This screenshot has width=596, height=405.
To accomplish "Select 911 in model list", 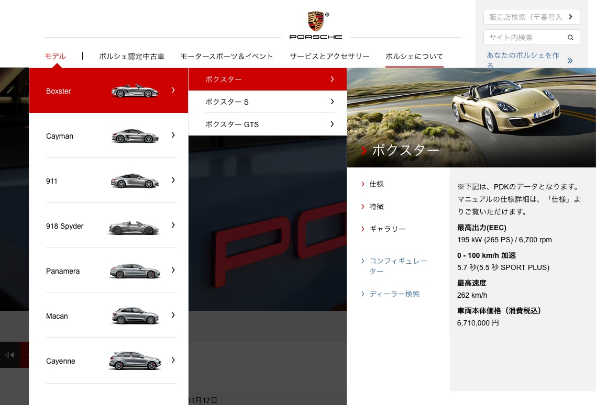I will [x=109, y=181].
